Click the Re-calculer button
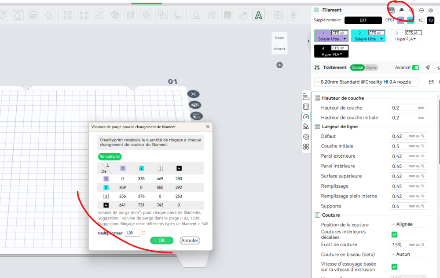The width and height of the screenshot is (440, 278). click(110, 156)
